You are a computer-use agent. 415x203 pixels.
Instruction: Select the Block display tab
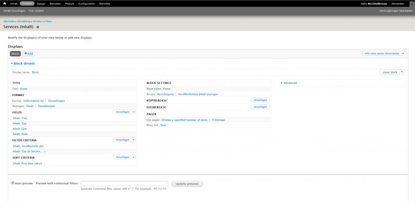click(x=15, y=53)
